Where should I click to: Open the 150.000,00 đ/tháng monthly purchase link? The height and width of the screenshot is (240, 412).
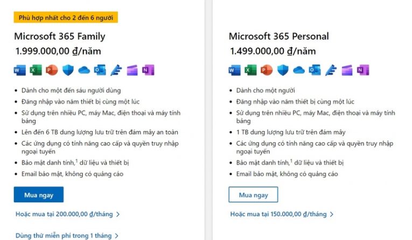tap(282, 214)
